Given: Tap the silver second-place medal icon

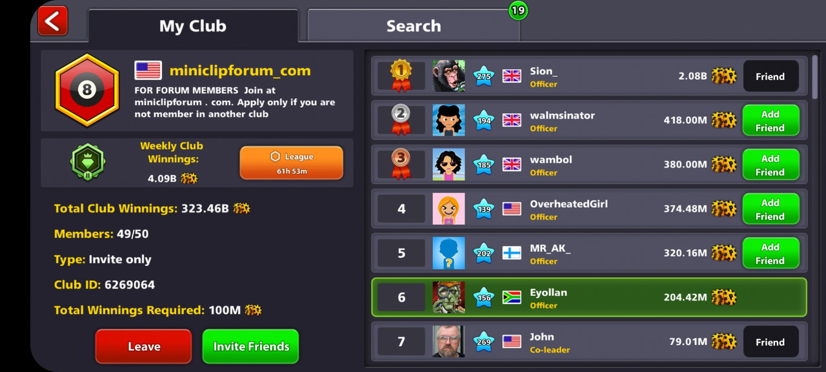Looking at the screenshot, I should point(401,120).
